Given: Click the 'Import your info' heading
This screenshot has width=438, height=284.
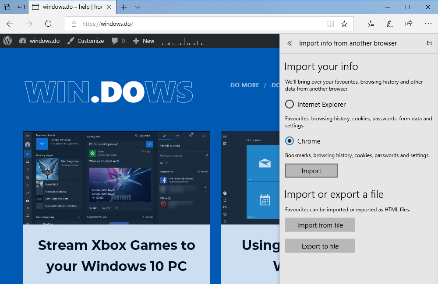Looking at the screenshot, I should click(x=321, y=67).
